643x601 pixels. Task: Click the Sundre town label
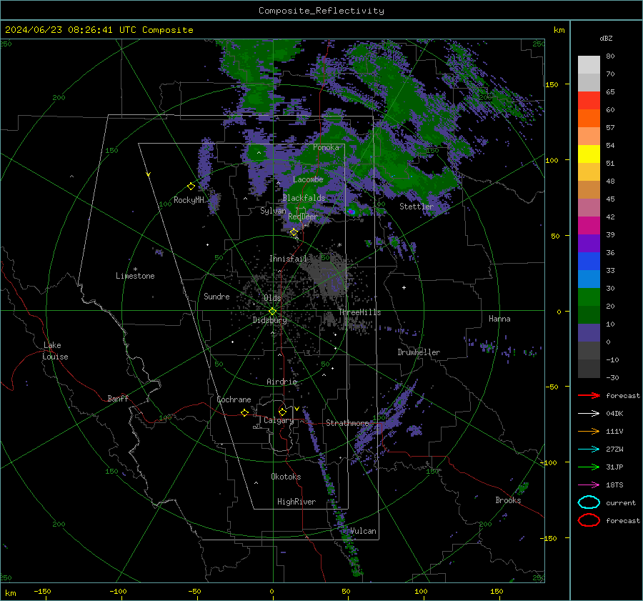[216, 296]
